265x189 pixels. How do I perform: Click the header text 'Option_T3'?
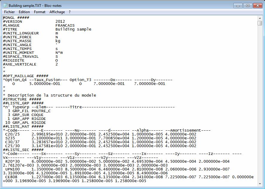click(x=80, y=80)
